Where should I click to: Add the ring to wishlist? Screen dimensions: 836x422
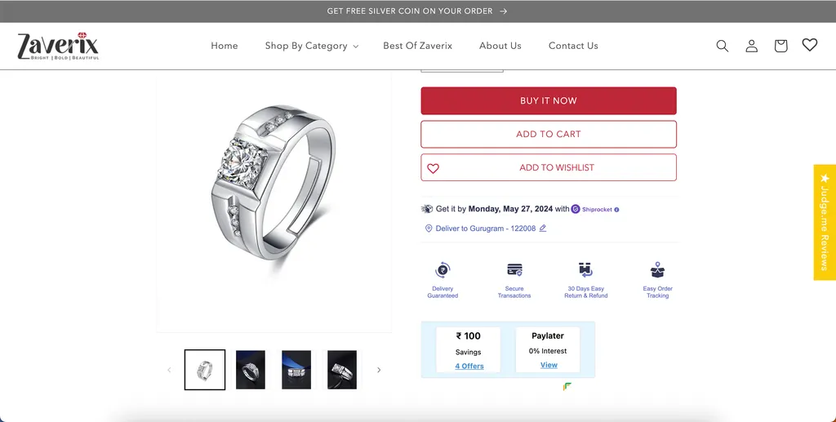(x=549, y=167)
